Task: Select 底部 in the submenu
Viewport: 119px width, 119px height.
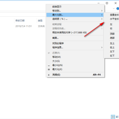Action: pyautogui.click(x=112, y=38)
